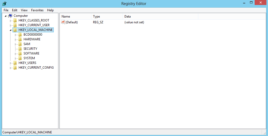Collapse the Computer root node
Screen dimensions: 268x136
pos(6,16)
